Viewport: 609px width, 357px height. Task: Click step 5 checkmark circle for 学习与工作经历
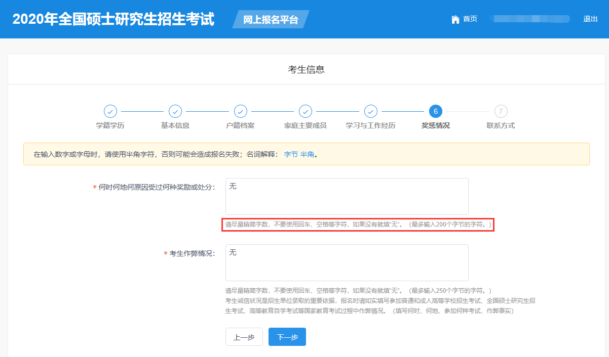[370, 111]
